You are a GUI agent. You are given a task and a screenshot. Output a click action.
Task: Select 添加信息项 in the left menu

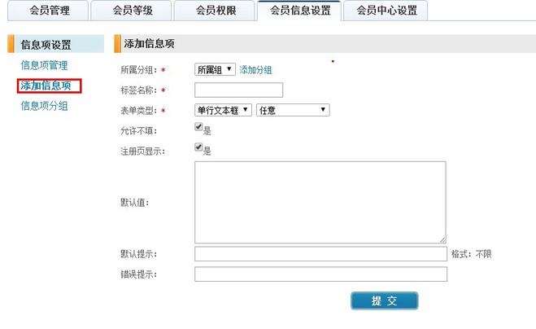point(50,86)
